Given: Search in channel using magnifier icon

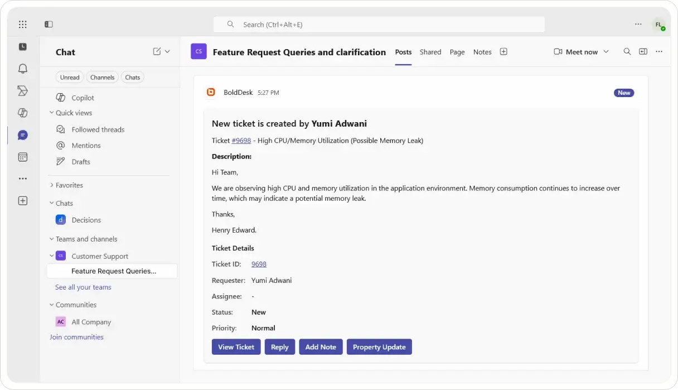Looking at the screenshot, I should pos(627,51).
